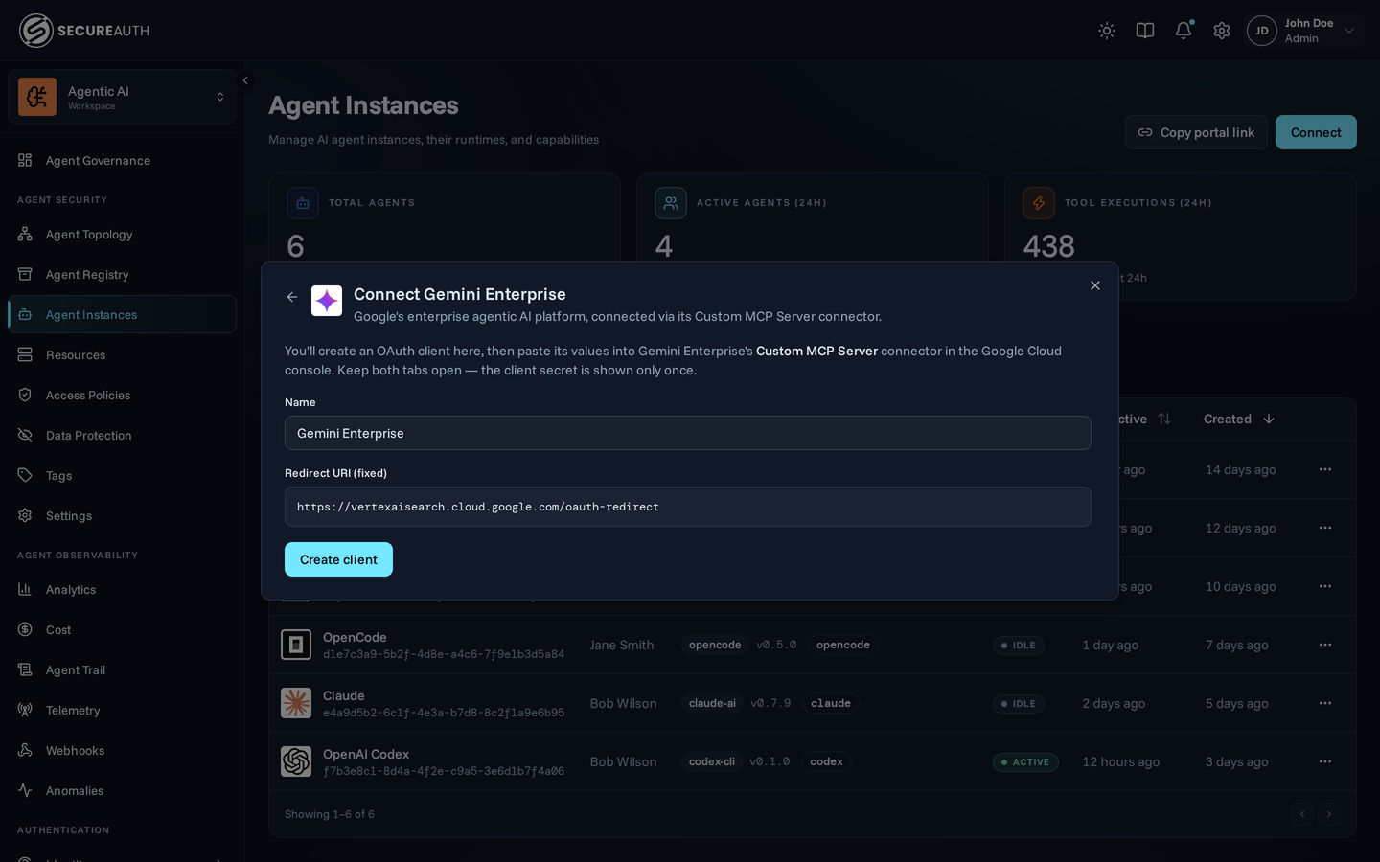Screen dimensions: 1380x862
Task: Click the Tool Executions lightning icon
Action: [1039, 203]
